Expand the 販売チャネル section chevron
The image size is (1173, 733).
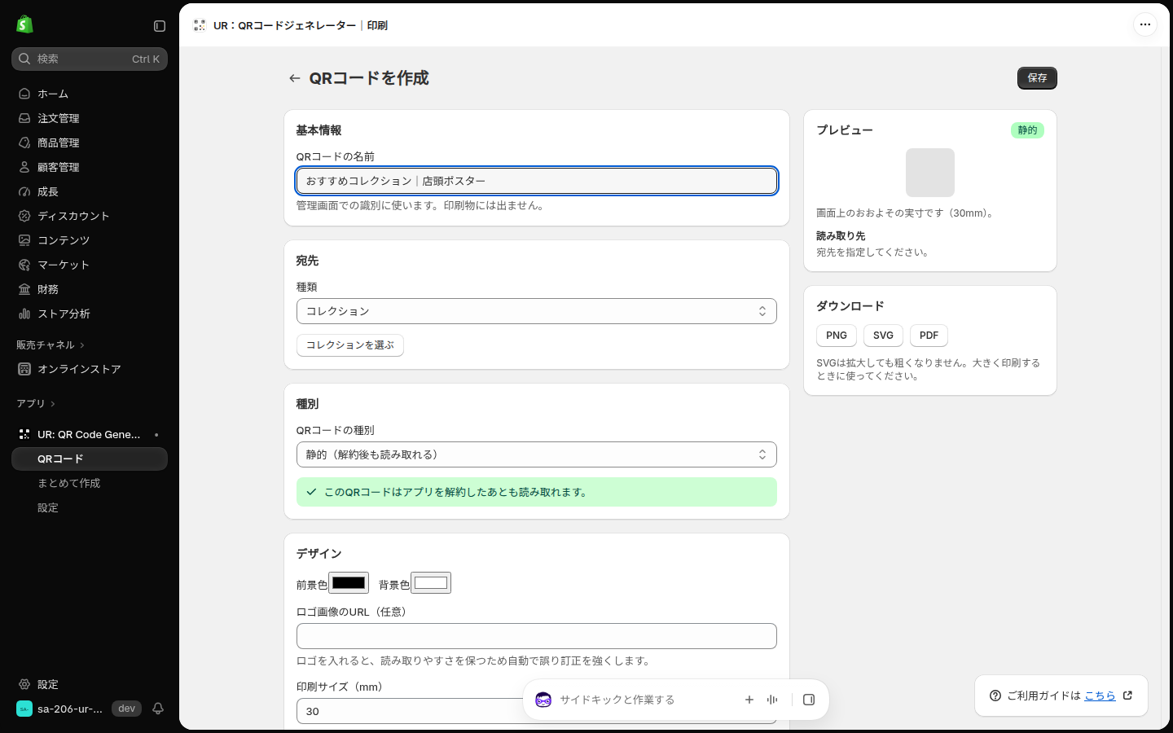click(x=82, y=345)
